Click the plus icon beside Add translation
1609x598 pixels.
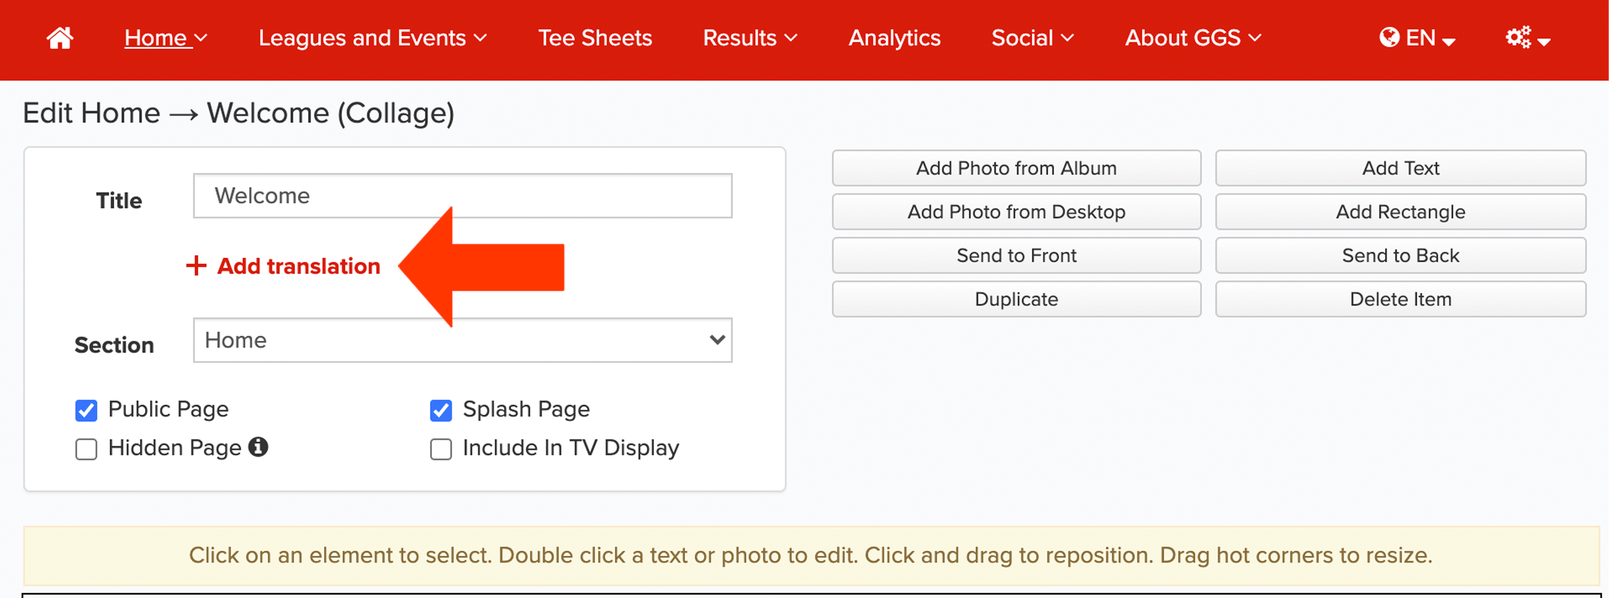pos(196,265)
